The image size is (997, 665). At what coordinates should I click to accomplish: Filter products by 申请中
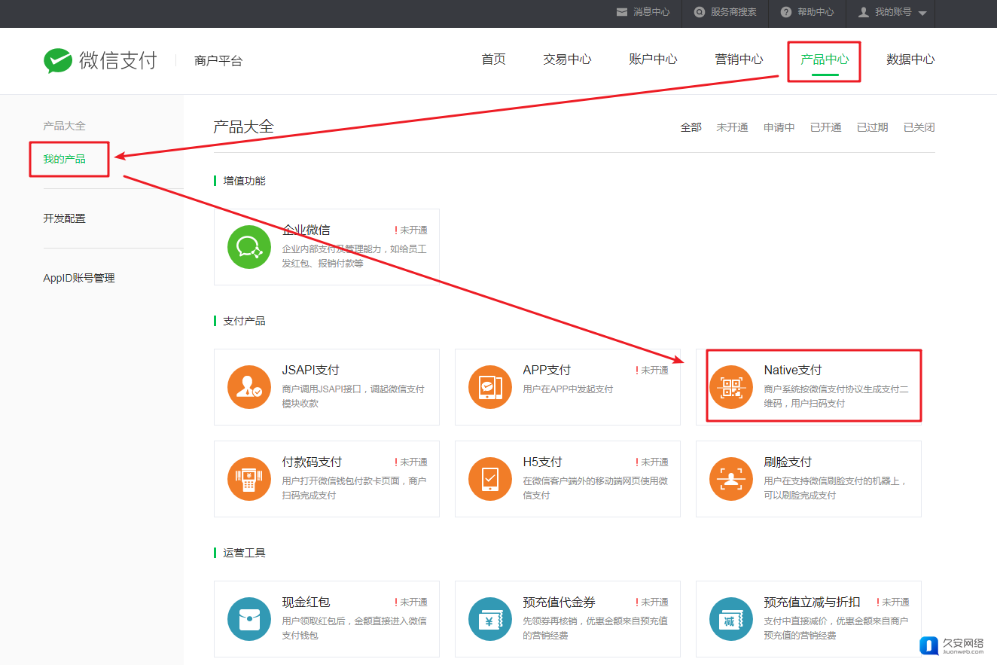click(x=779, y=127)
